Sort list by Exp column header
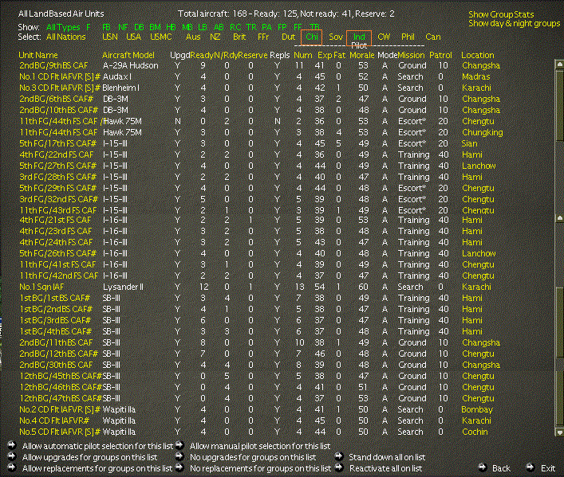564x477 pixels. (x=324, y=55)
